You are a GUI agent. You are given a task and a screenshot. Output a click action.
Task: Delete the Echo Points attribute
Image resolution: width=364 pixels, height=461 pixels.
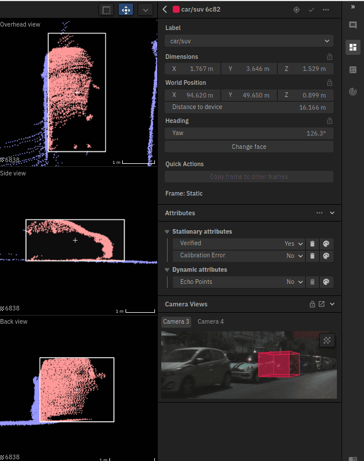[x=312, y=282]
